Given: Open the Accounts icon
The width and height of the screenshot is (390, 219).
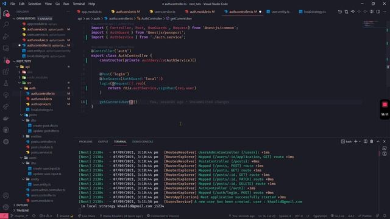Looking at the screenshot, I should click(6, 195).
